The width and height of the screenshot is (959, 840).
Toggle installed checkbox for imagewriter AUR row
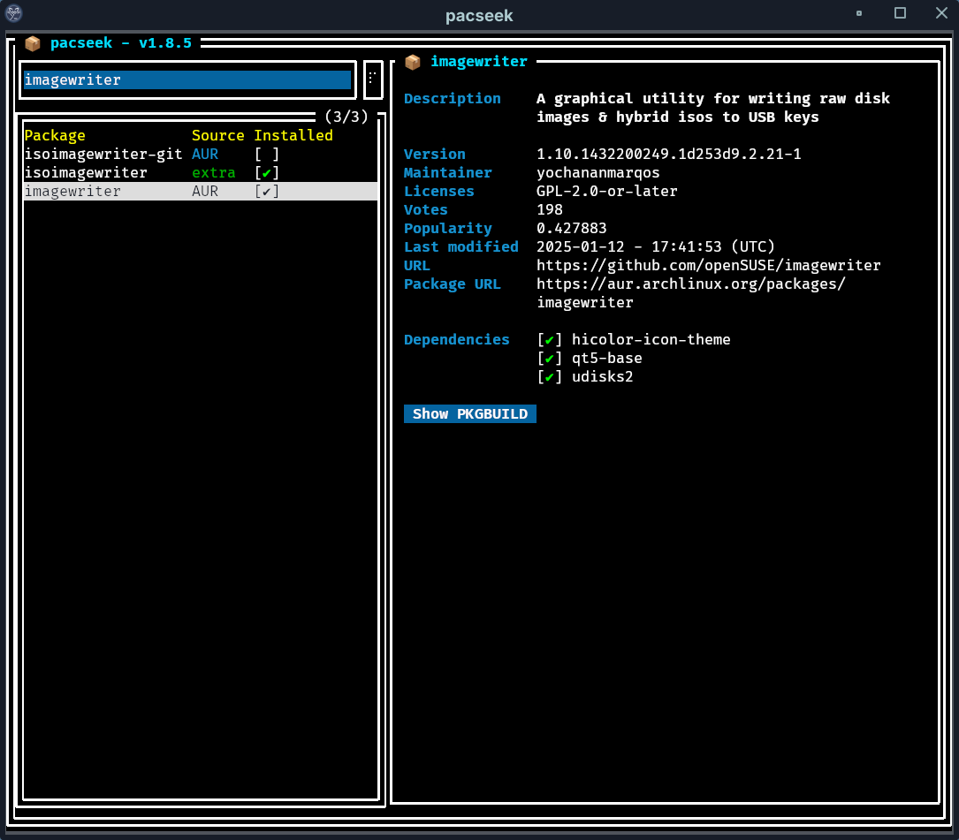267,192
